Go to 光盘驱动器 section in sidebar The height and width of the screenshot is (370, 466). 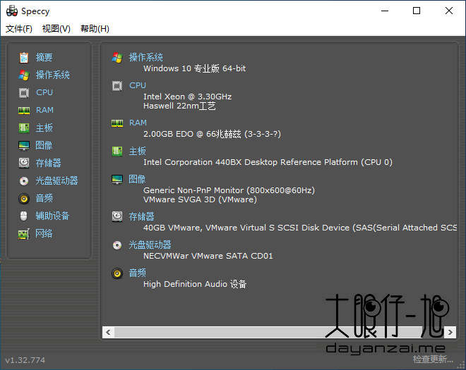pos(56,180)
